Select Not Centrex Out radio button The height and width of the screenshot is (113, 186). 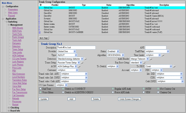point(158,89)
